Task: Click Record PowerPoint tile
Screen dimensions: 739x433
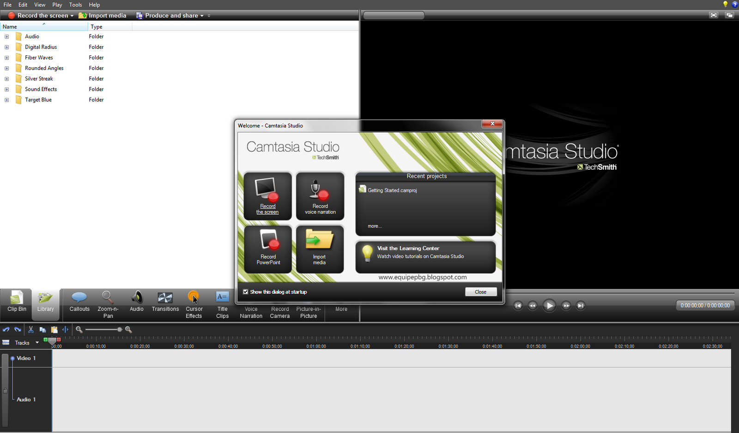Action: 268,249
